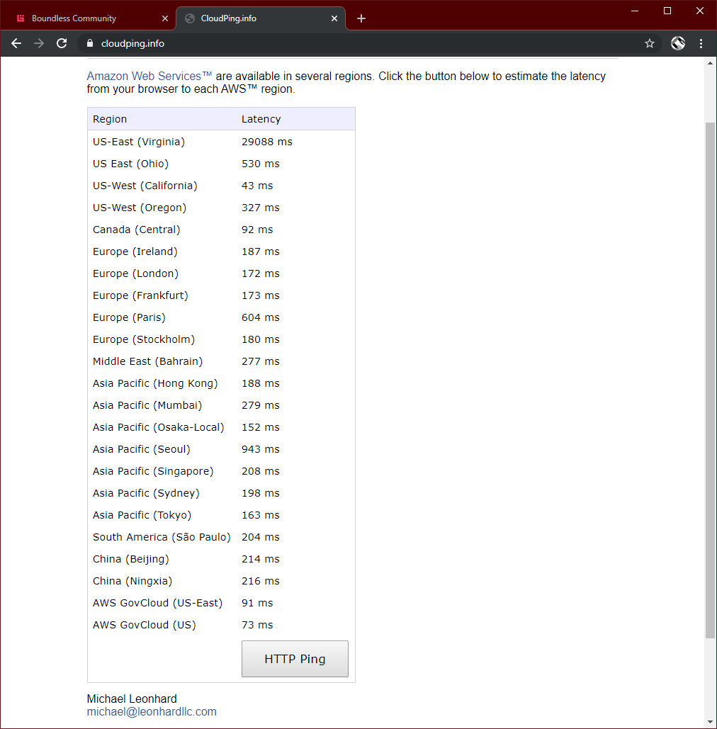Screen dimensions: 717x729
Task: Click the michael@leonhardllc.com email link
Action: (x=152, y=711)
